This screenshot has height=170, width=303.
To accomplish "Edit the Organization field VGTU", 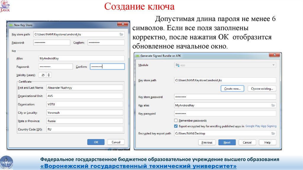I will tap(85, 104).
